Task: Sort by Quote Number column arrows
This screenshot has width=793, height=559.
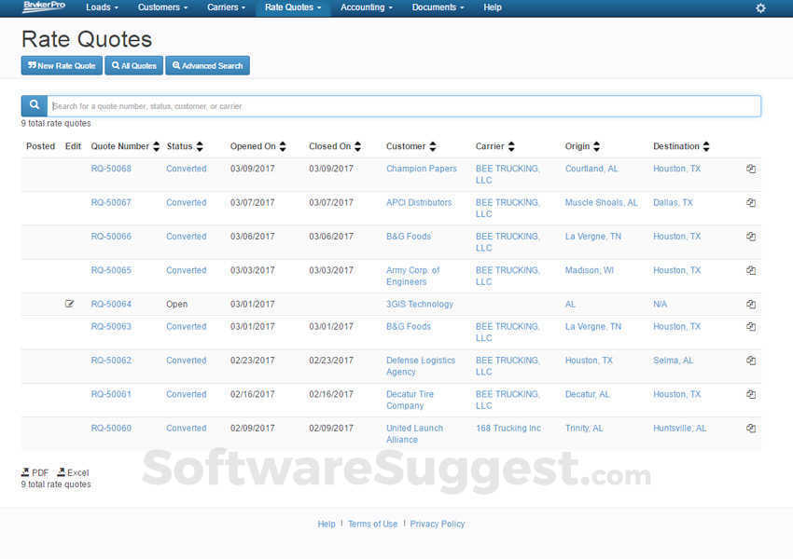Action: 157,146
